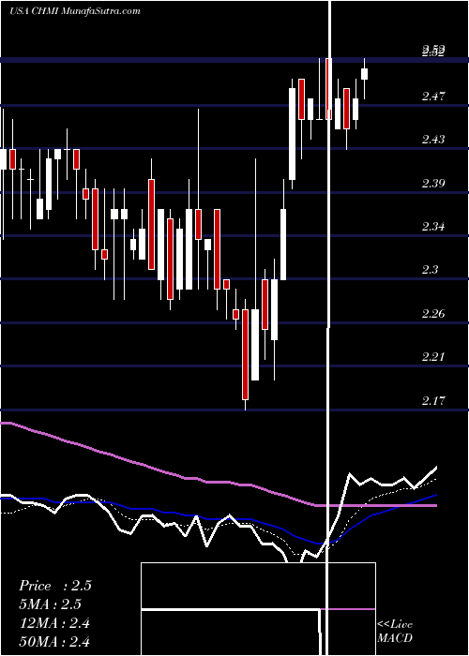Click the lowest red candlestick near 2.17

(245, 354)
